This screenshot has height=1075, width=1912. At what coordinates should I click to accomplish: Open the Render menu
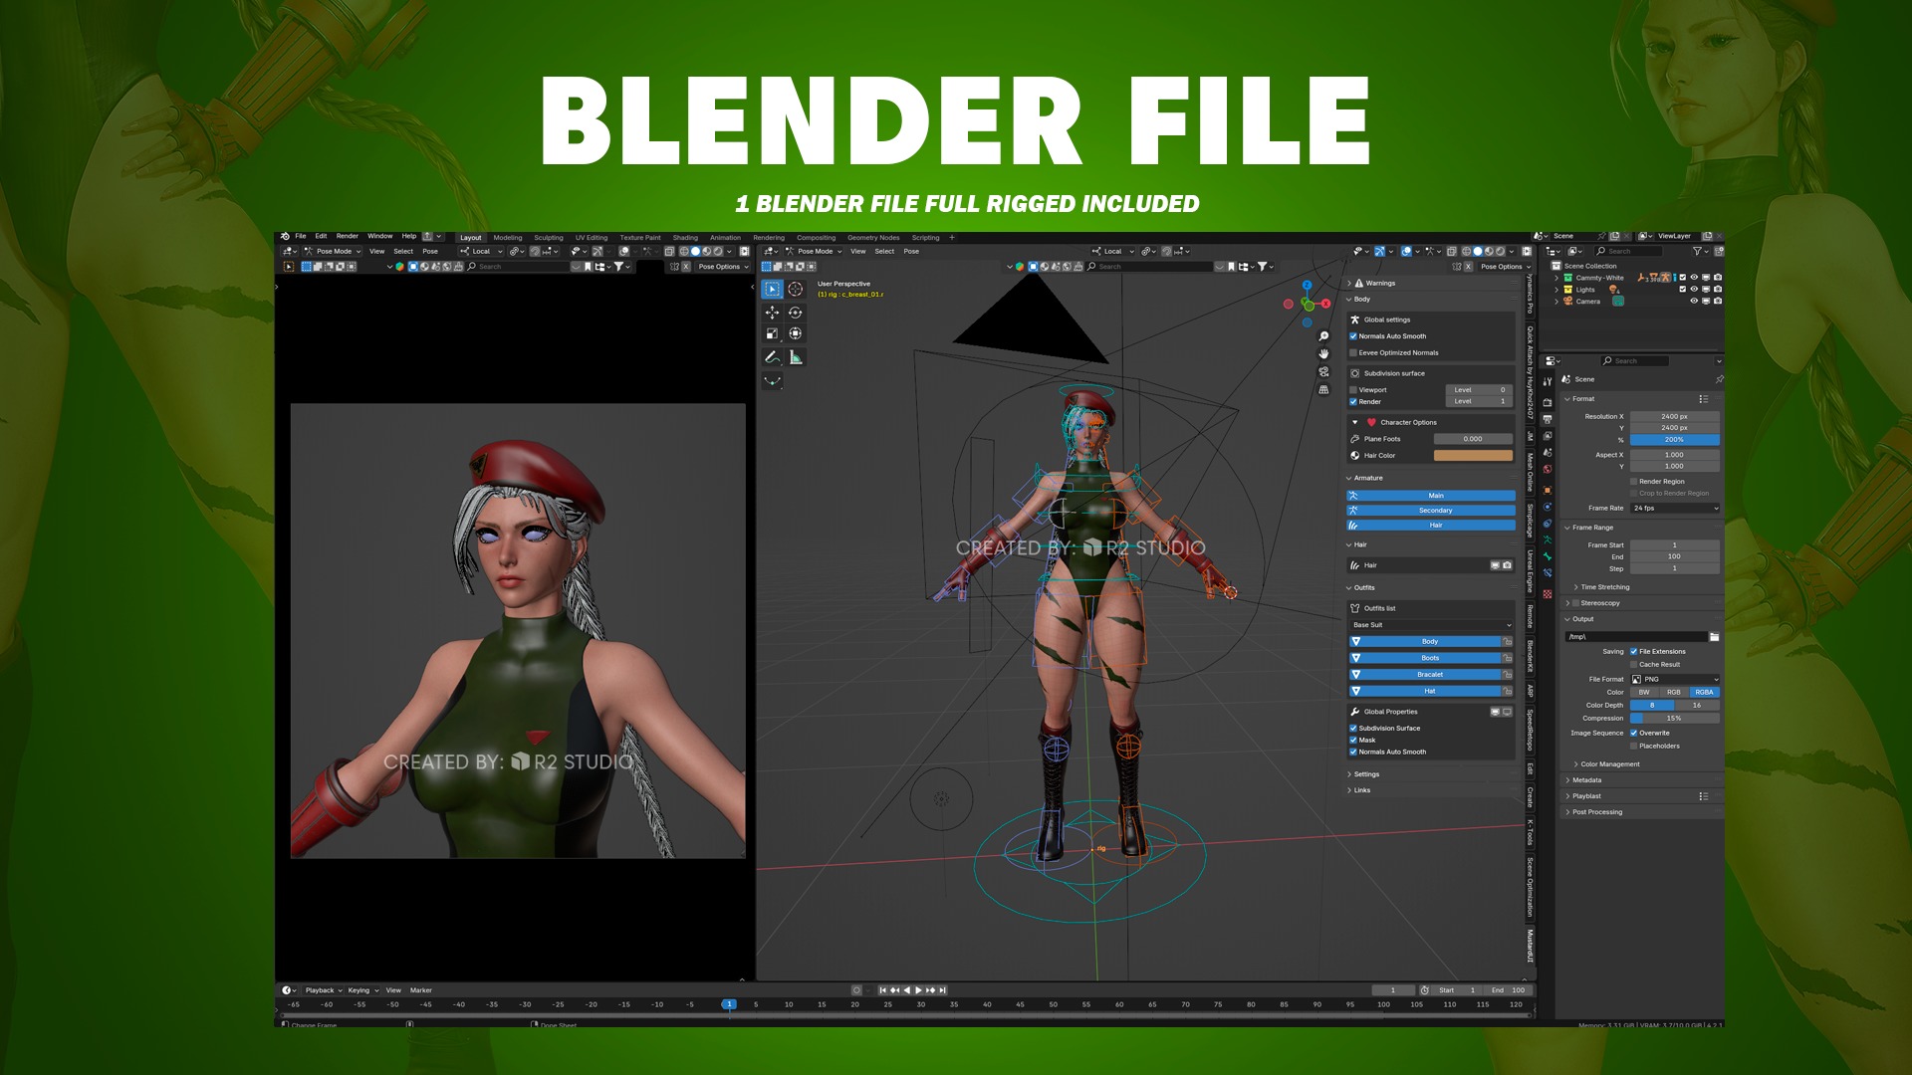click(x=347, y=236)
